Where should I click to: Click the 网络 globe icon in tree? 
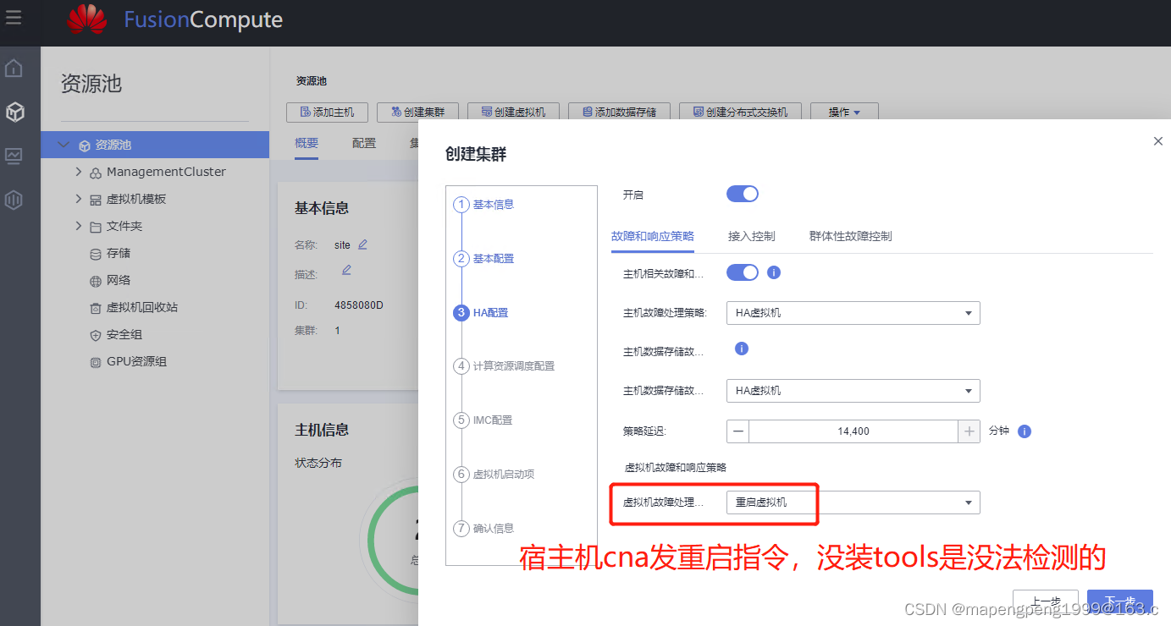[96, 281]
